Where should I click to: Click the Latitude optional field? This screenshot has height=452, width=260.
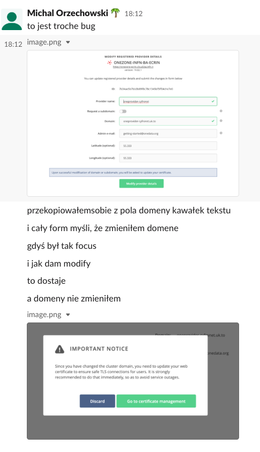pyautogui.click(x=168, y=146)
